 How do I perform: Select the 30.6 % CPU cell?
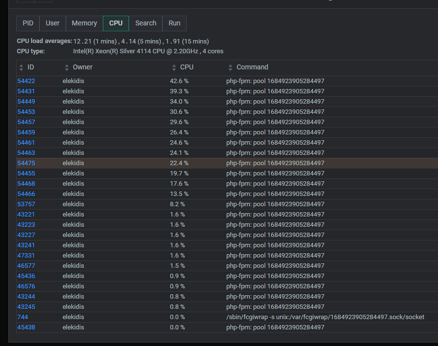tap(179, 112)
